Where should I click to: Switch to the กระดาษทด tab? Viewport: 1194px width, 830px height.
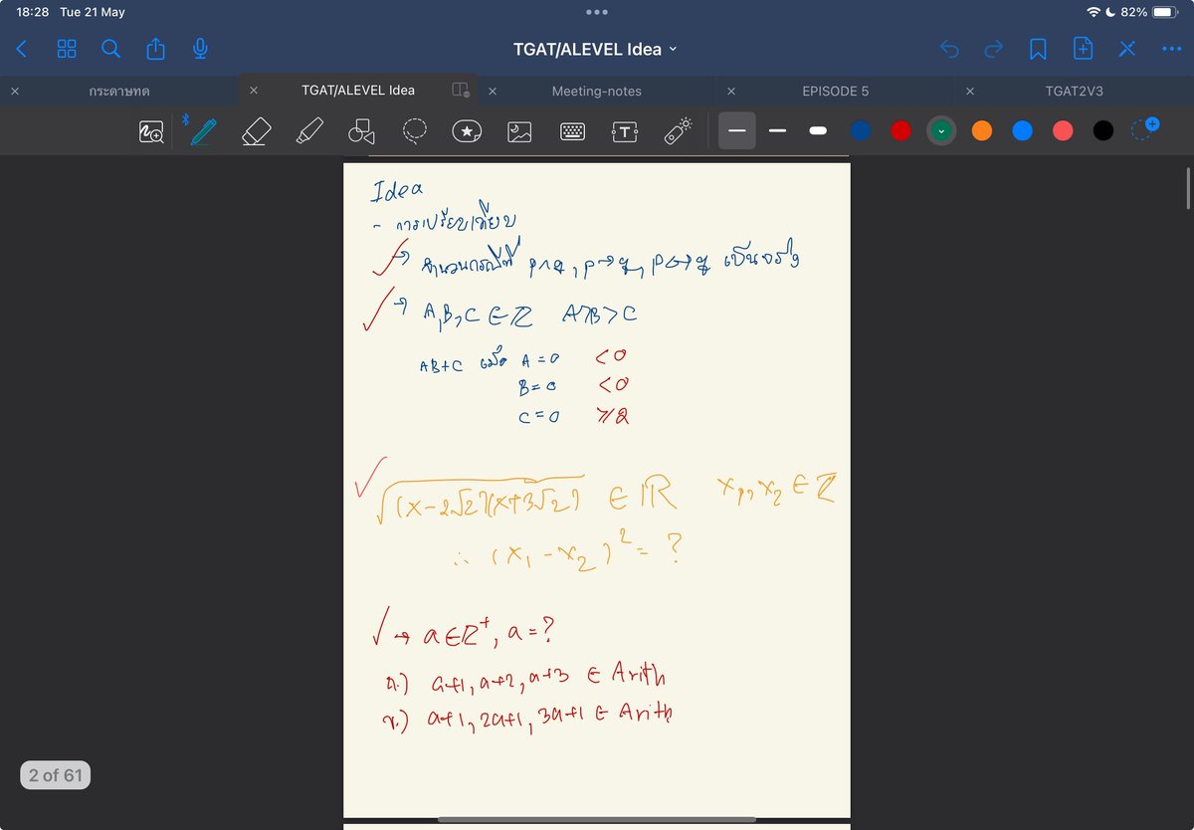click(x=119, y=91)
